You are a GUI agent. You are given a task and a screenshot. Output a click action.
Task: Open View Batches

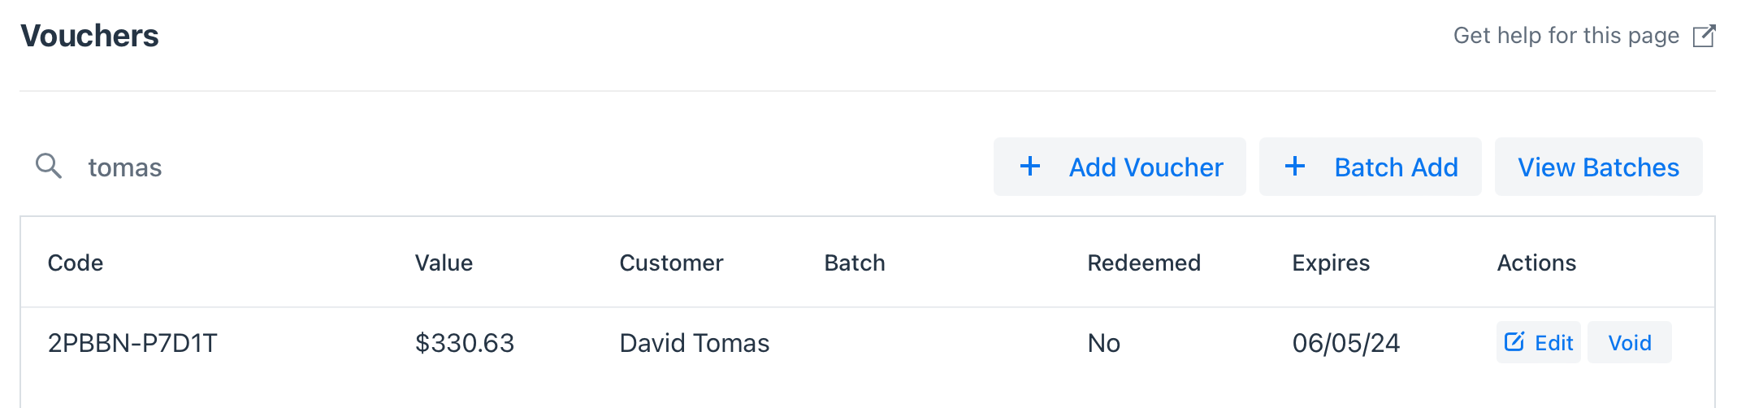click(1599, 167)
